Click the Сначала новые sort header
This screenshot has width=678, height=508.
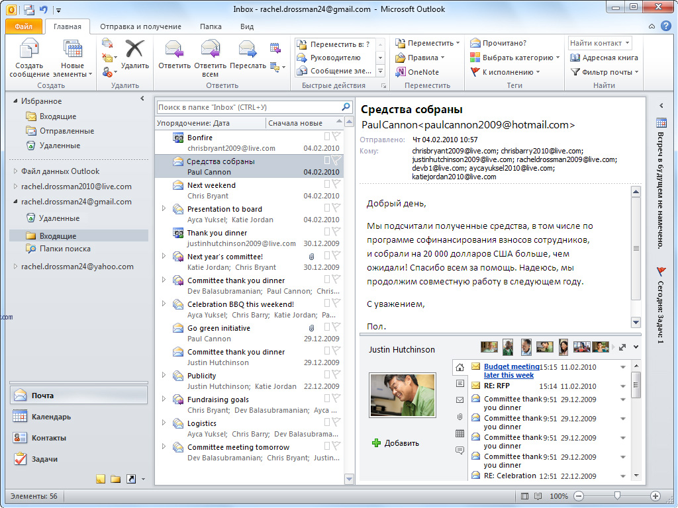point(305,123)
